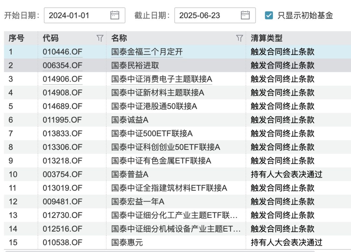
Task: Click 代码 column header text
Action: pyautogui.click(x=51, y=38)
